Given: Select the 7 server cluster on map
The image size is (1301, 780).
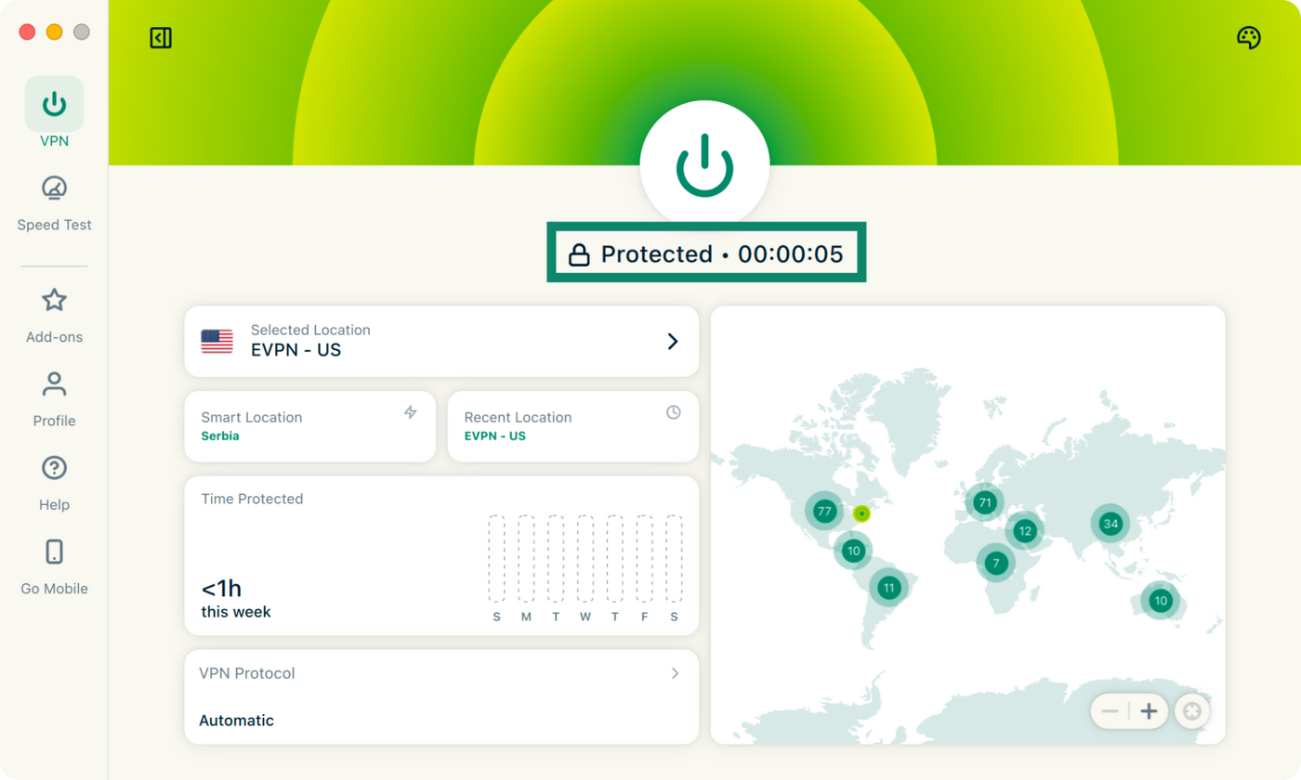Looking at the screenshot, I should point(995,563).
